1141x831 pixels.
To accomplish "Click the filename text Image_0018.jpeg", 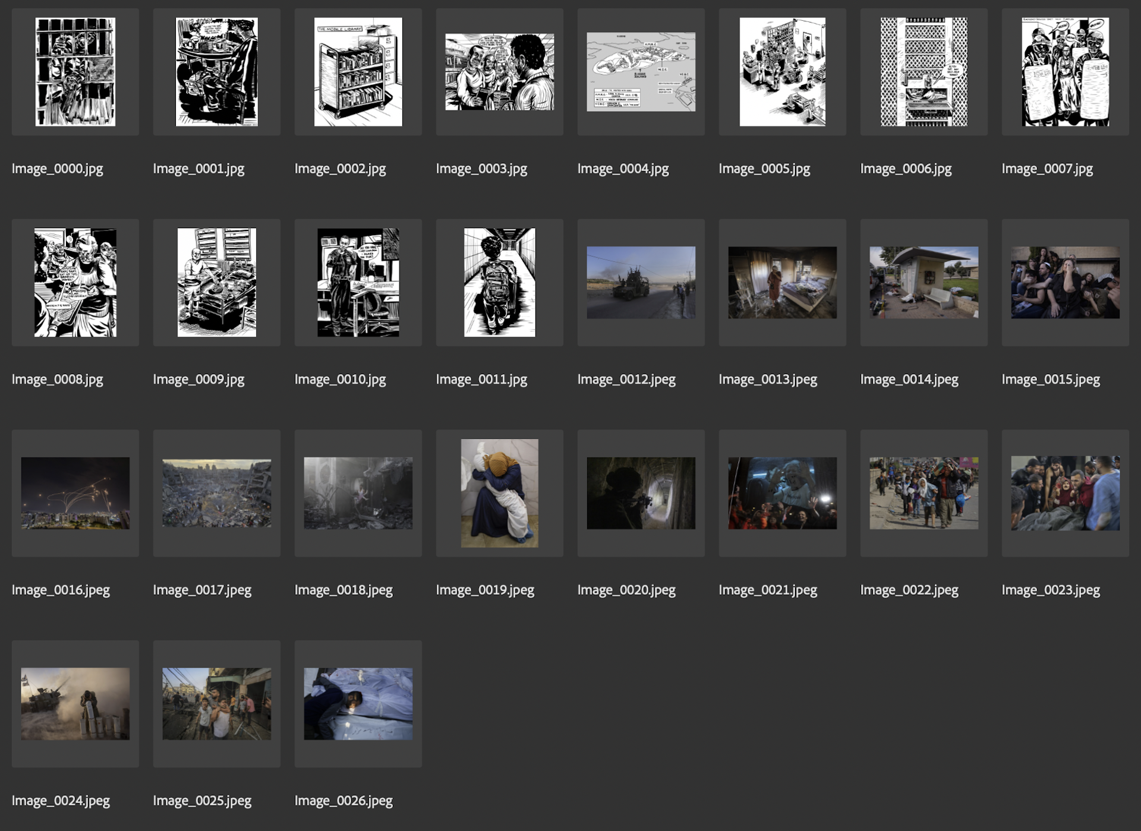I will (344, 590).
